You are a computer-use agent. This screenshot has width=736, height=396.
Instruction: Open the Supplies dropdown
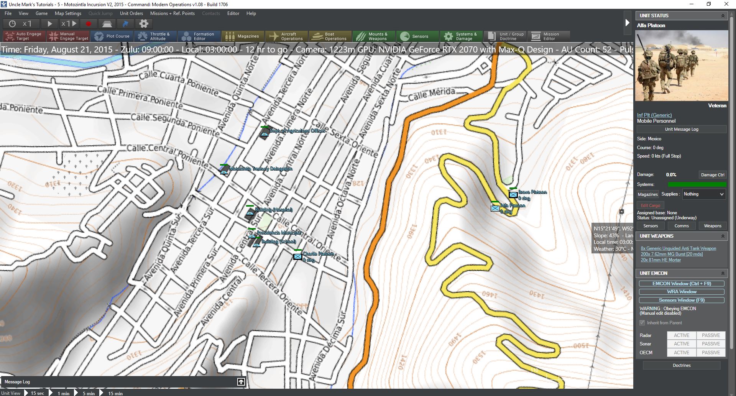click(704, 194)
